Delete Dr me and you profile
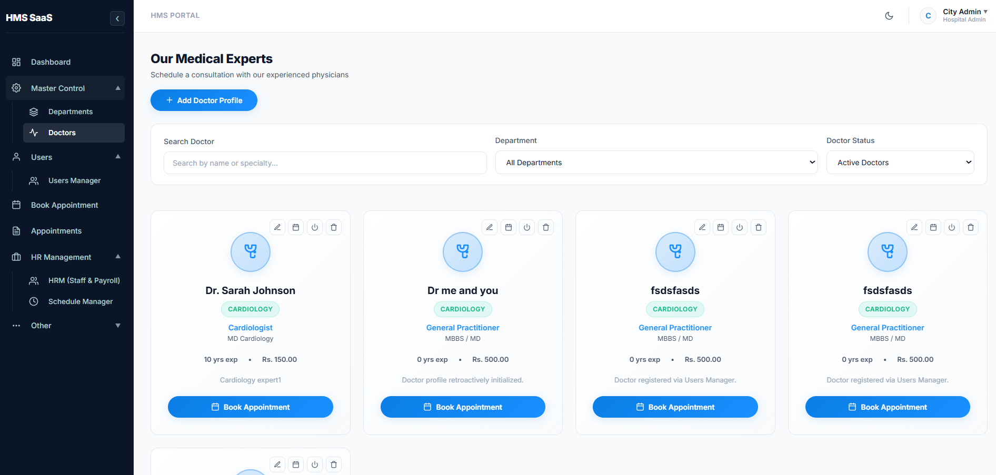Screen dimensions: 996x475 coord(546,227)
